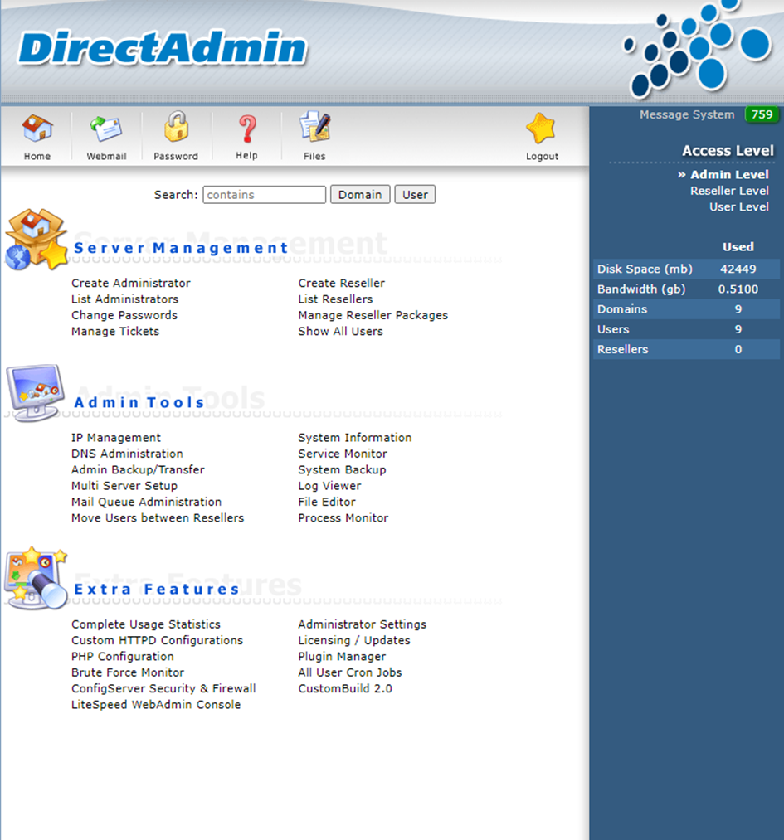784x840 pixels.
Task: Click the Home house icon
Action: [37, 129]
